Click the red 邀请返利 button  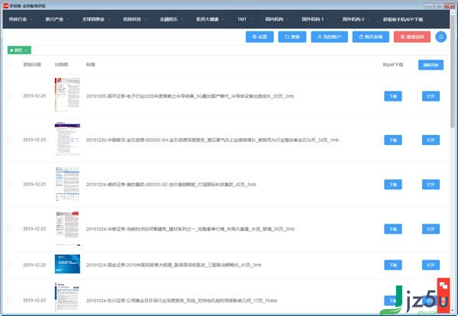coord(412,37)
